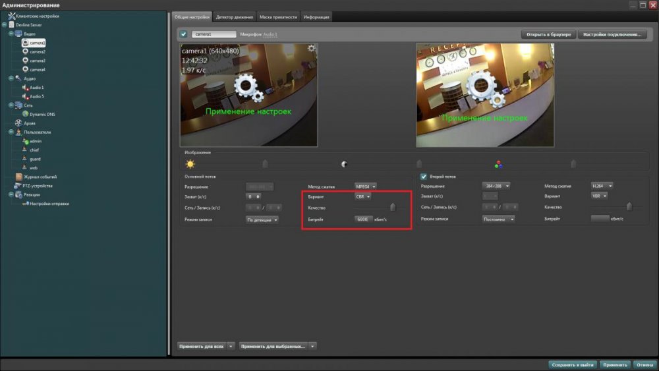Viewport: 659px width, 371px height.
Task: Open the Применить для выбранных arrow
Action: pos(312,346)
